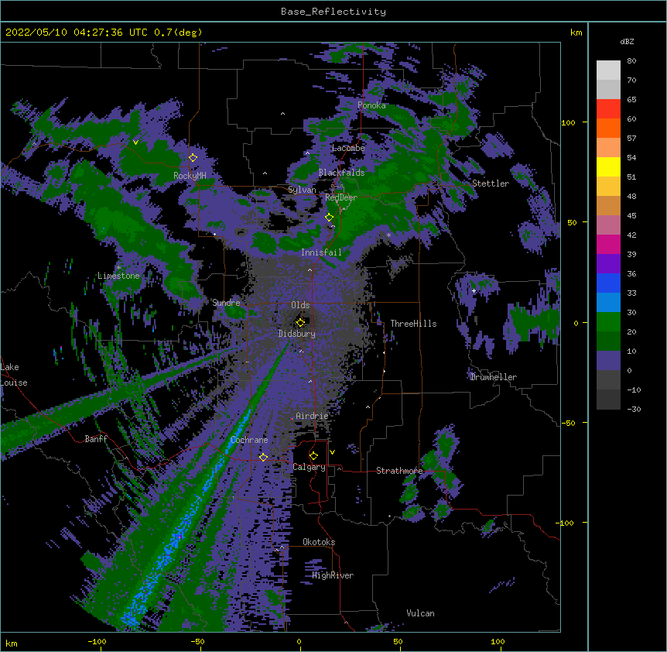Screen dimensions: 667x652
Task: Select the Drumheller town label
Action: (494, 377)
